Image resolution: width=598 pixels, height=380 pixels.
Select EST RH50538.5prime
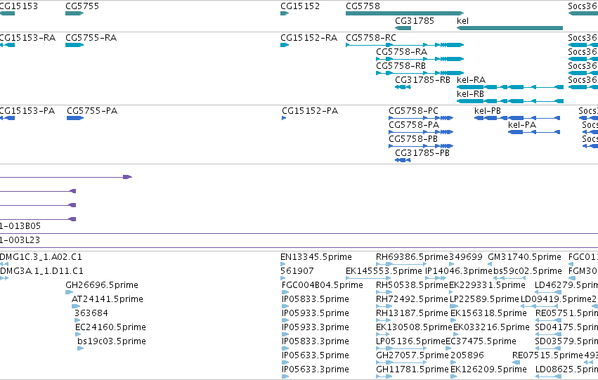tap(412, 285)
